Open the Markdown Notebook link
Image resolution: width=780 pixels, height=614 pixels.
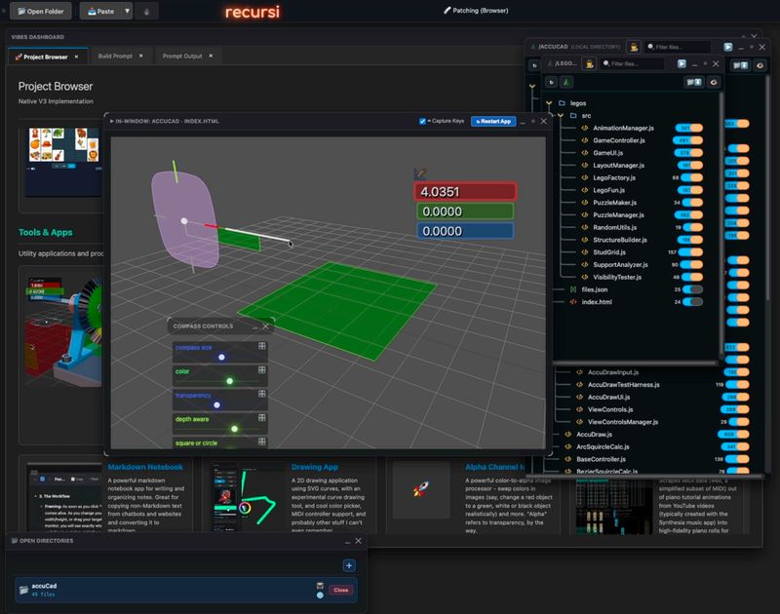[x=145, y=467]
